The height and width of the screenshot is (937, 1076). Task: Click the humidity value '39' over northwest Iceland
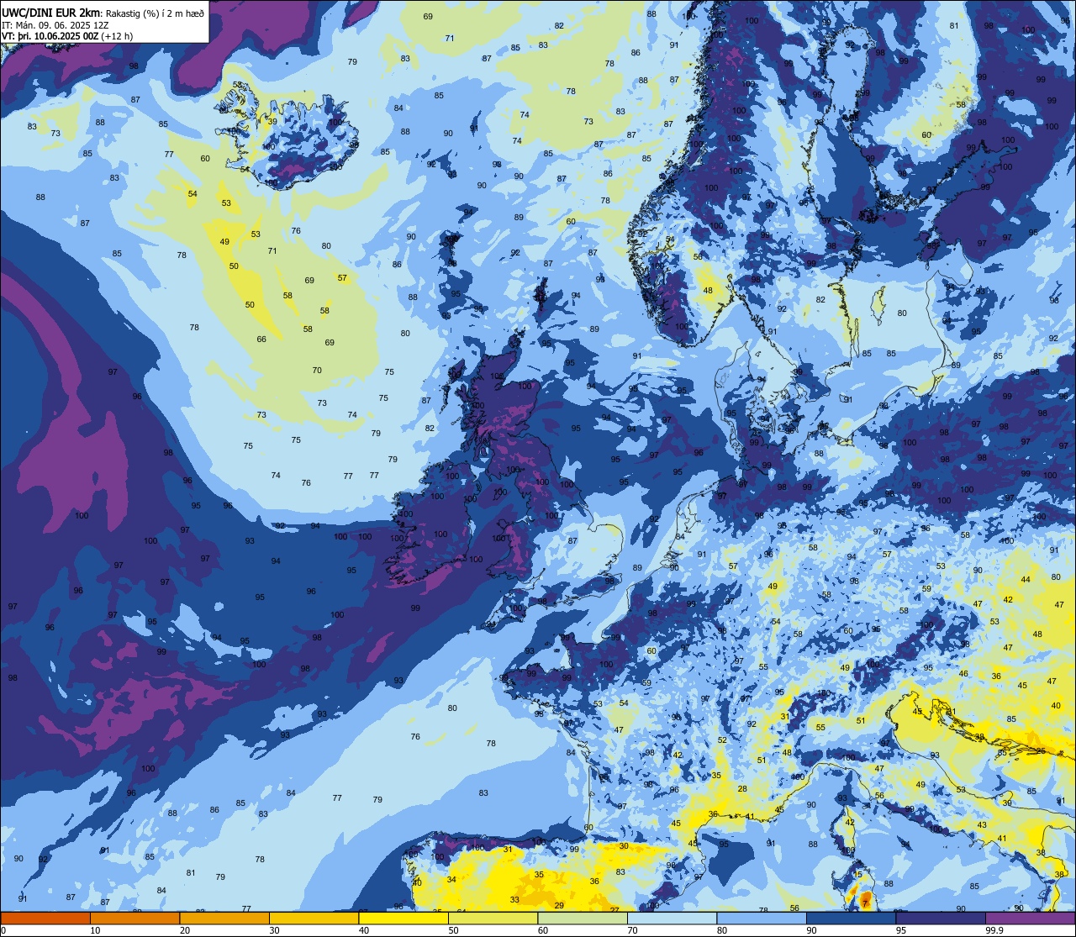click(272, 121)
